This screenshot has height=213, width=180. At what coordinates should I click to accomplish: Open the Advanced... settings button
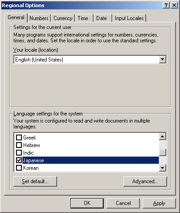(x=145, y=181)
